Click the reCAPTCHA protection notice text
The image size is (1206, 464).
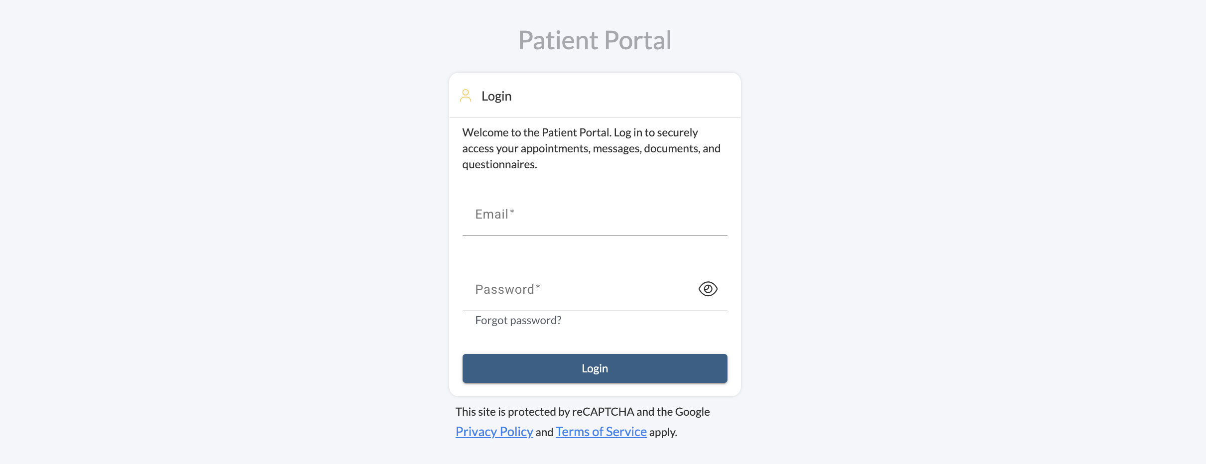583,422
